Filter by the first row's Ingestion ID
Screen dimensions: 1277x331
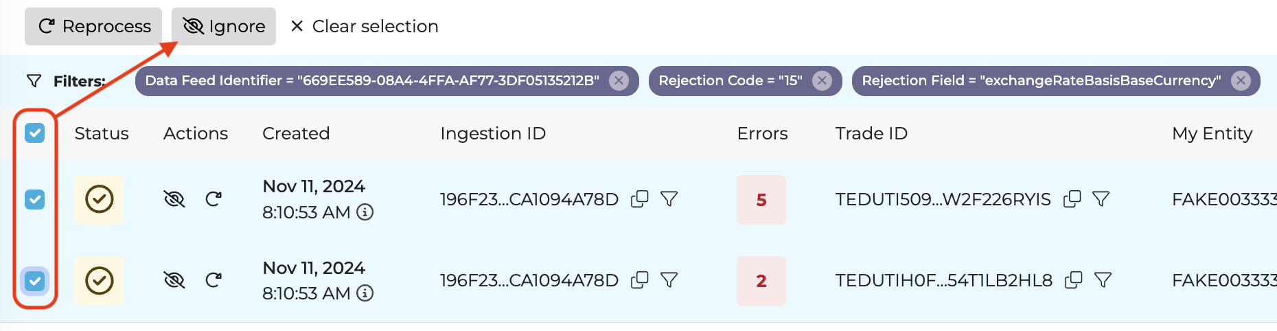[669, 199]
